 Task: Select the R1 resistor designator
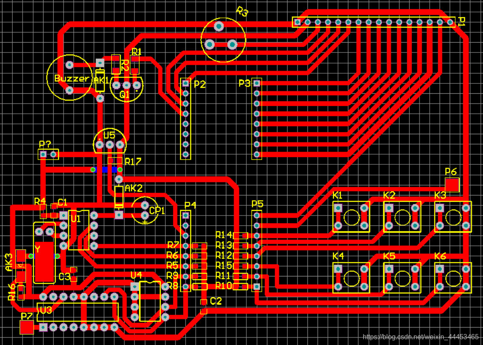tap(136, 52)
